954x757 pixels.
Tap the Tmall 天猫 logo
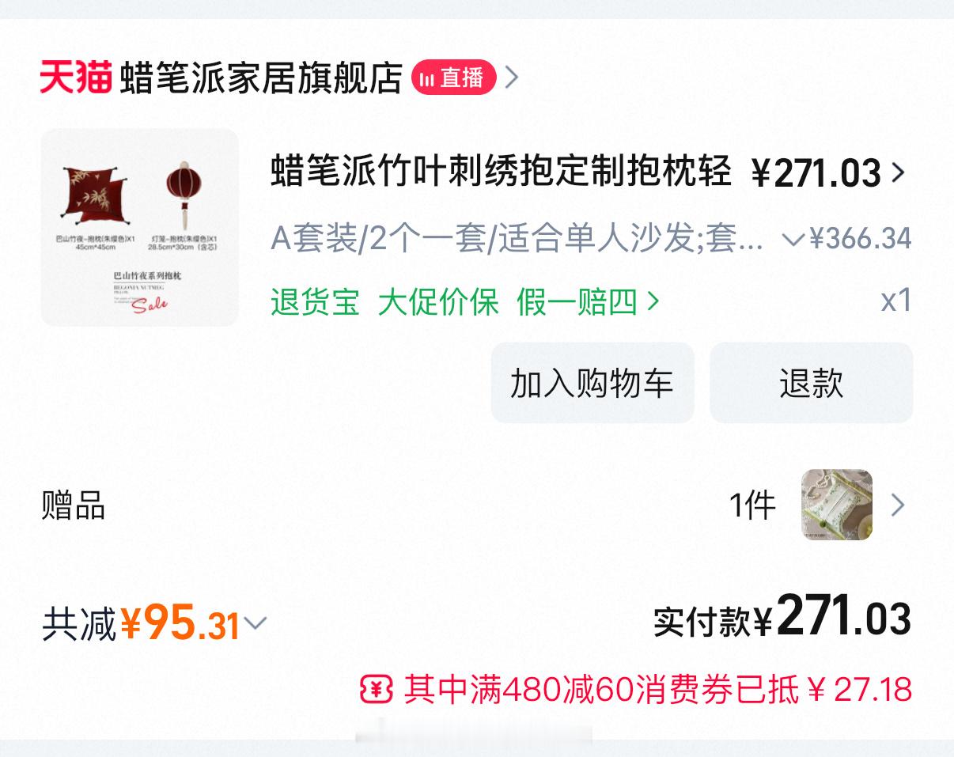[x=76, y=78]
